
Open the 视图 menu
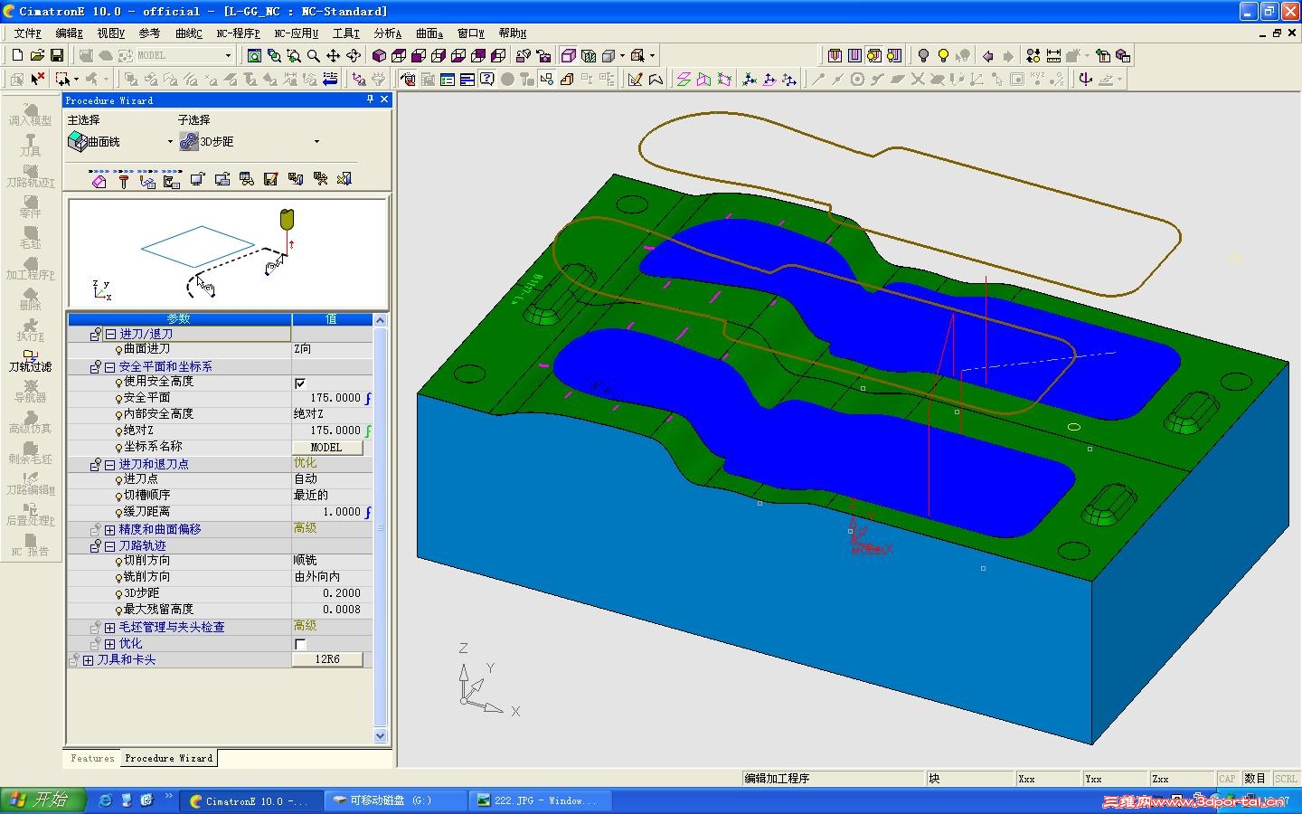pyautogui.click(x=110, y=33)
